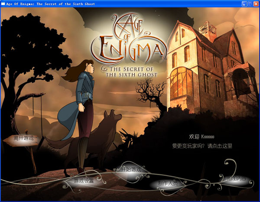
Task: Click the 欢迎 Ksssss welcome text
Action: [201, 137]
